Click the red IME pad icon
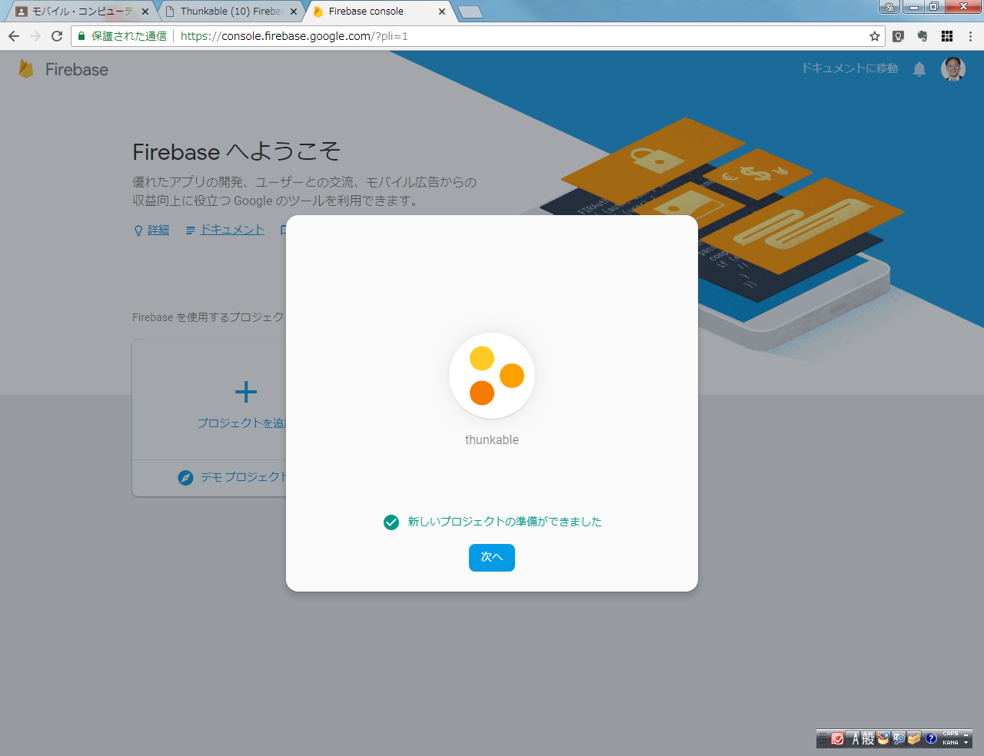Screen dimensions: 984x756 (x=838, y=739)
